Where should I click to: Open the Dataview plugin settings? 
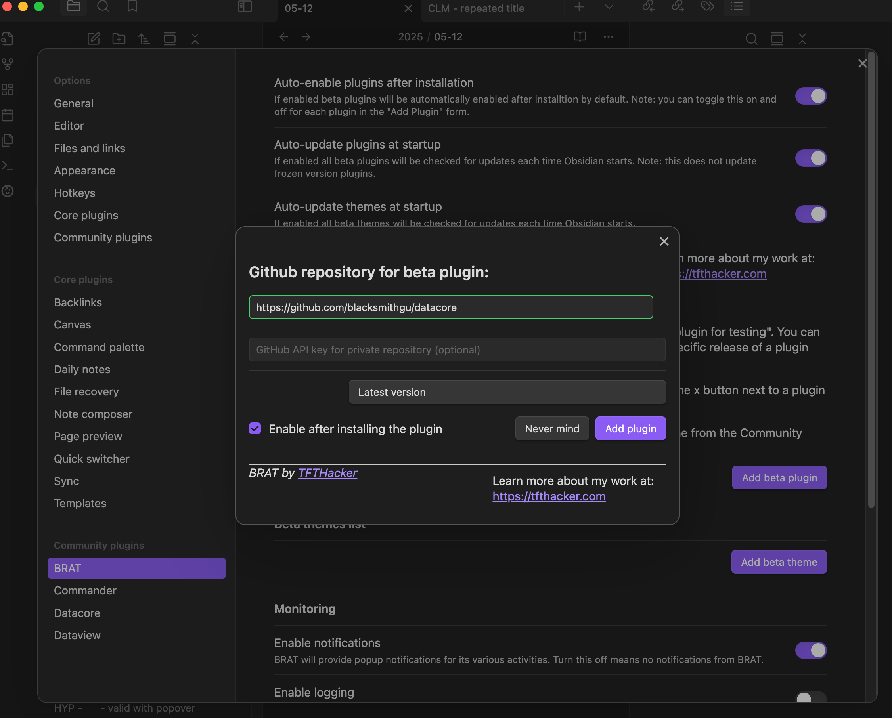coord(77,635)
